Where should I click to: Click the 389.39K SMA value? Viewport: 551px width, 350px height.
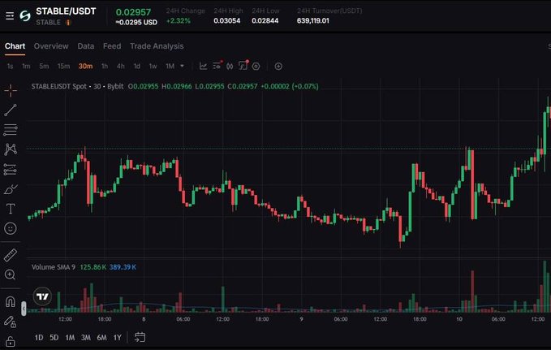click(x=123, y=267)
